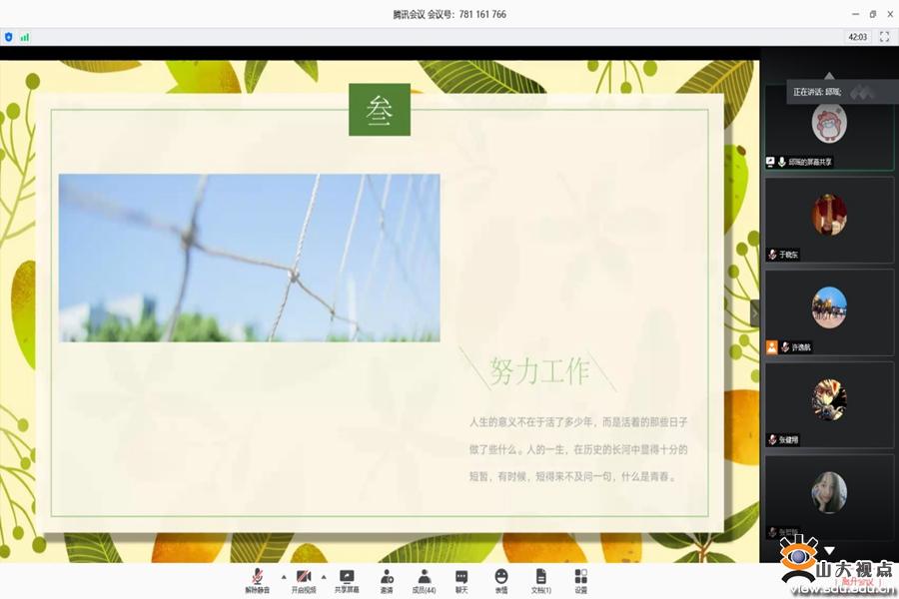Click the 解除静音 unmute microphone button
899x599 pixels.
257,579
